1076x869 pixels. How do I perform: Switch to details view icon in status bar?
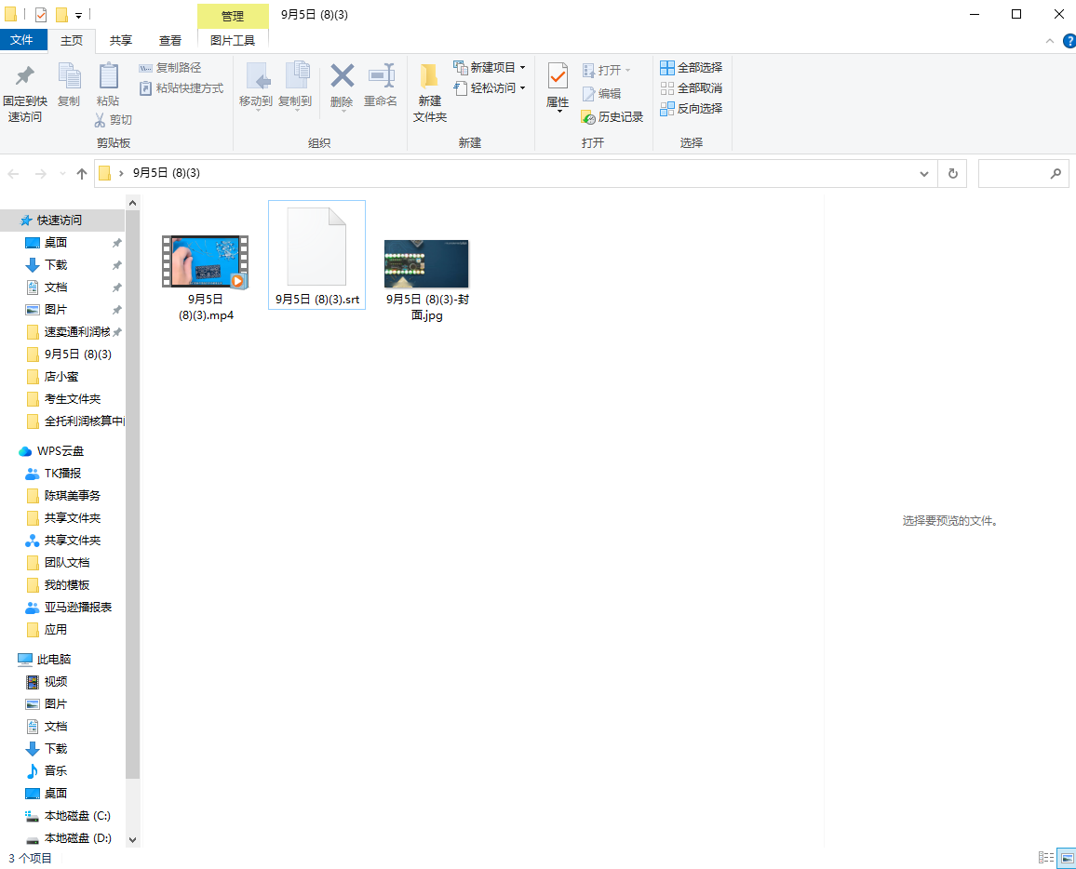(1046, 857)
